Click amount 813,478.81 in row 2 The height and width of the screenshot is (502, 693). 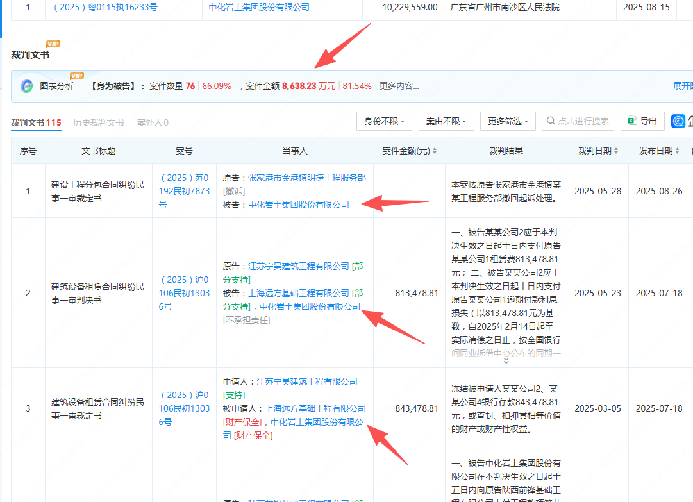(416, 293)
